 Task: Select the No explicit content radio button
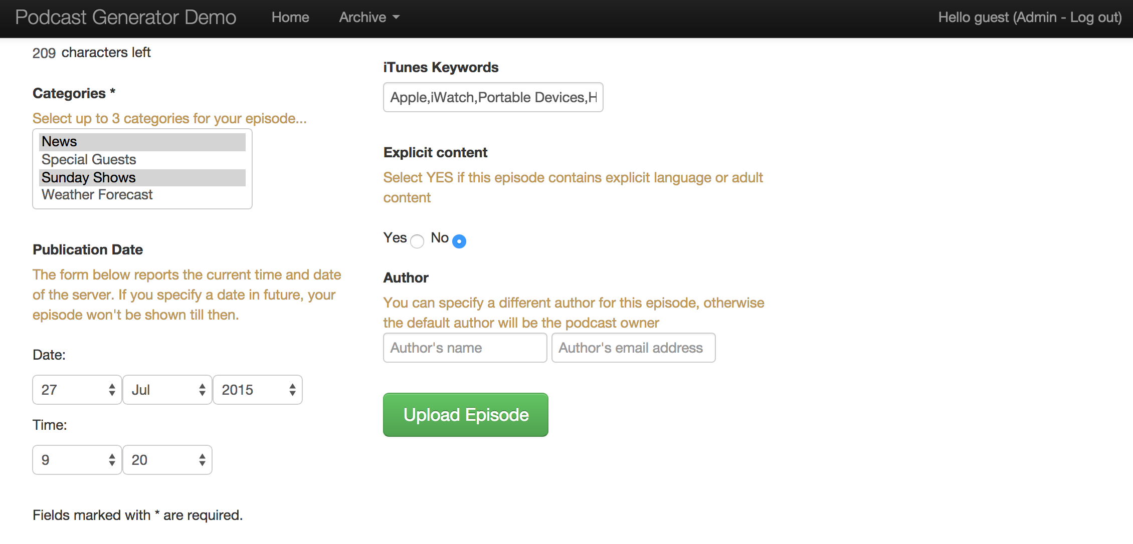tap(459, 241)
